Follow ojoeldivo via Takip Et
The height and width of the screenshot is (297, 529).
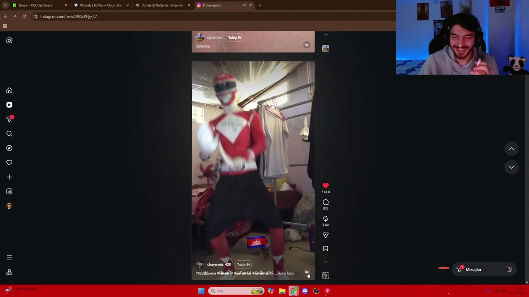(235, 38)
